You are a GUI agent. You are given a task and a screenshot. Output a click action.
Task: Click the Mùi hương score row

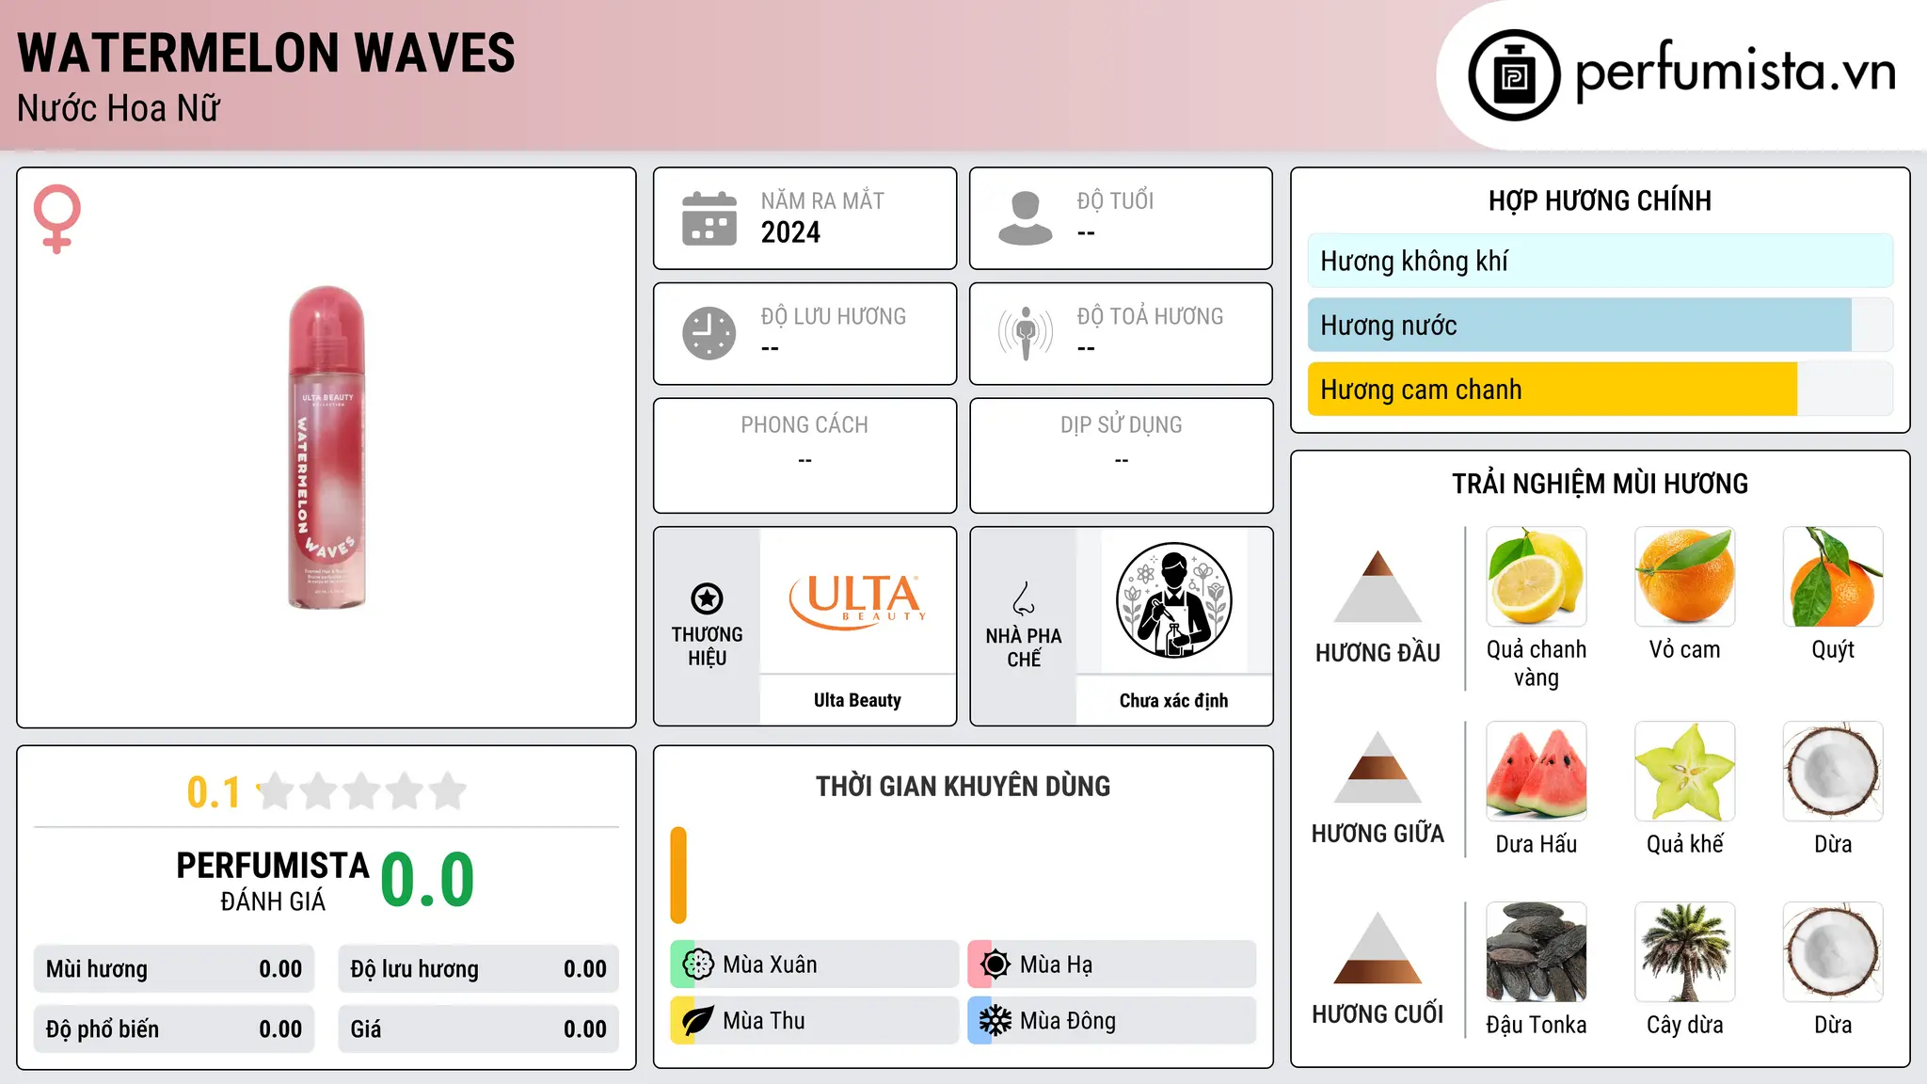point(174,969)
